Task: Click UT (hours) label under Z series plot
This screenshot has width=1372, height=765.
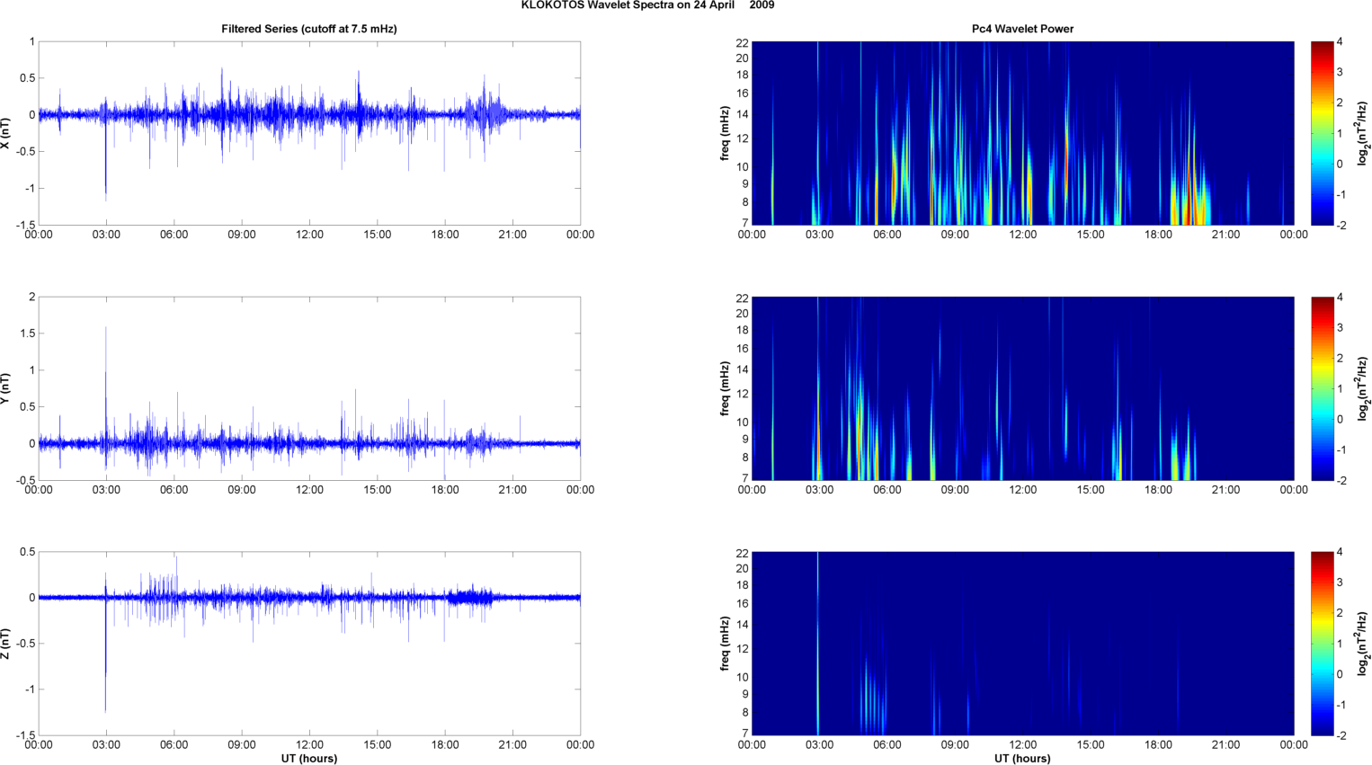Action: point(309,758)
